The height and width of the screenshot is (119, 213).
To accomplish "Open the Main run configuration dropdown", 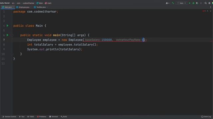I will click(181, 3).
